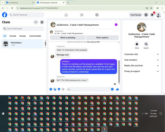Click the Facebook logo icon

coord(5,15)
